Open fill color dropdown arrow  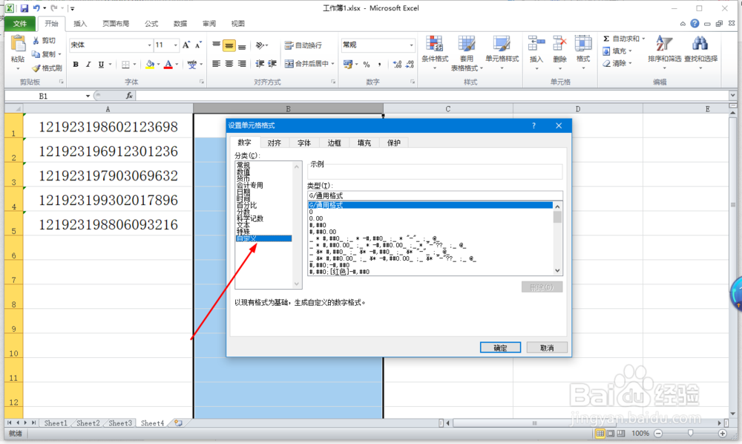click(158, 65)
